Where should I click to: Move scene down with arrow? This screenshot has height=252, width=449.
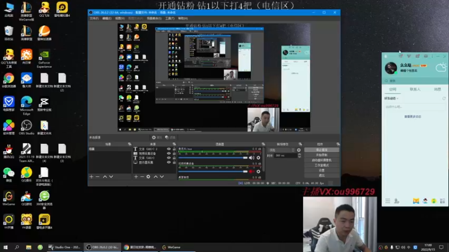tap(111, 177)
